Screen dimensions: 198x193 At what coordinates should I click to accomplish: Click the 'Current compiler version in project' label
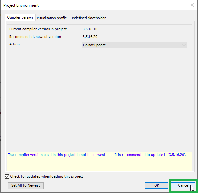38,29
